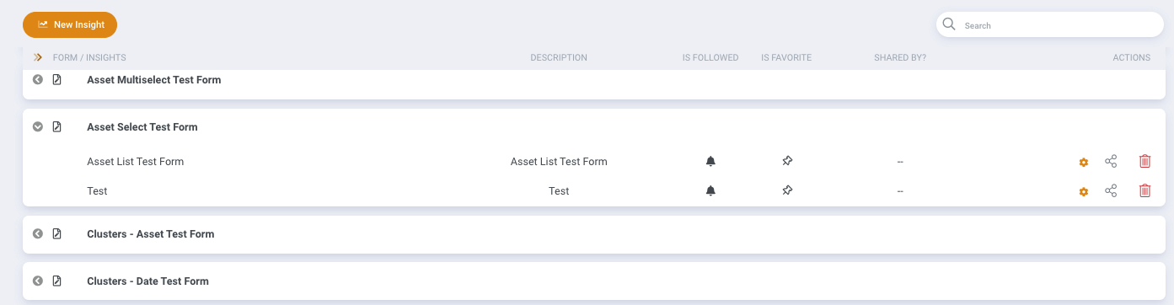Toggle favorite pin for Test insight

coord(786,191)
